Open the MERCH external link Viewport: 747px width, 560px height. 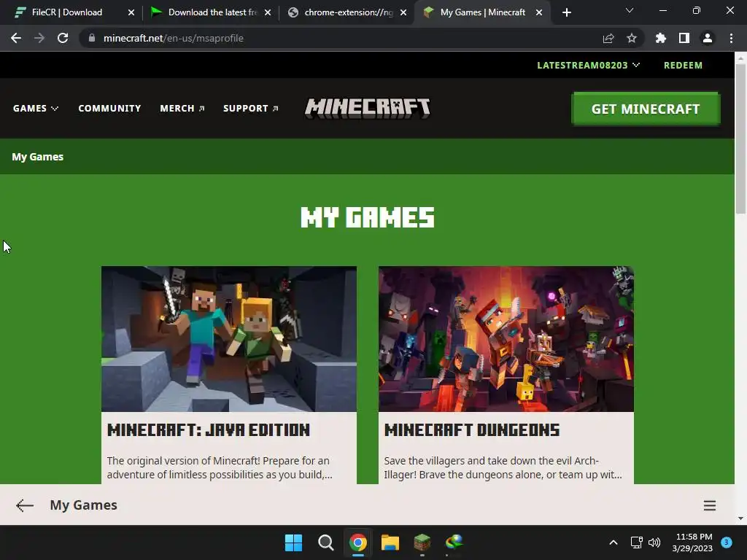[182, 109]
